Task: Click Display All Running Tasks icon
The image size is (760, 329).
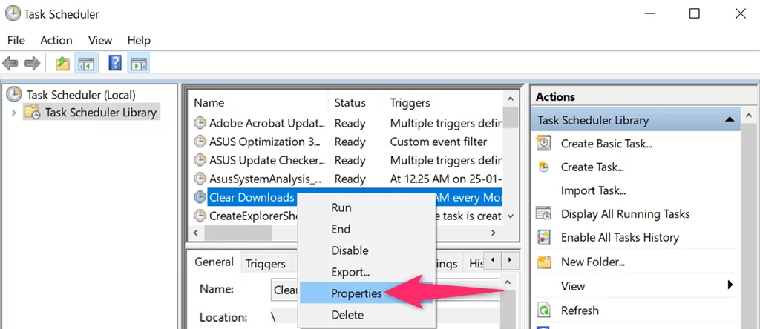Action: click(x=544, y=214)
